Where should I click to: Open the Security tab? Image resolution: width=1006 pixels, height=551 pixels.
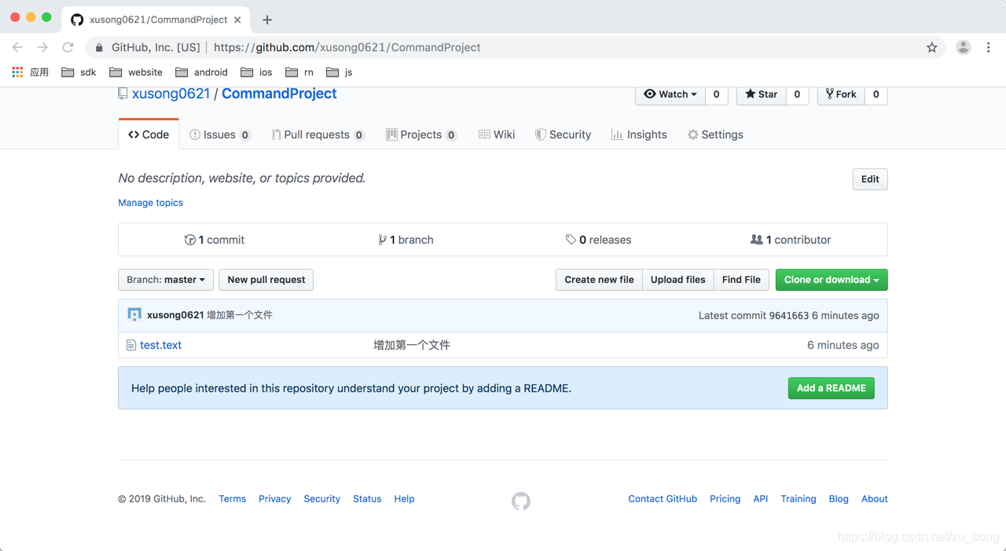coord(563,134)
